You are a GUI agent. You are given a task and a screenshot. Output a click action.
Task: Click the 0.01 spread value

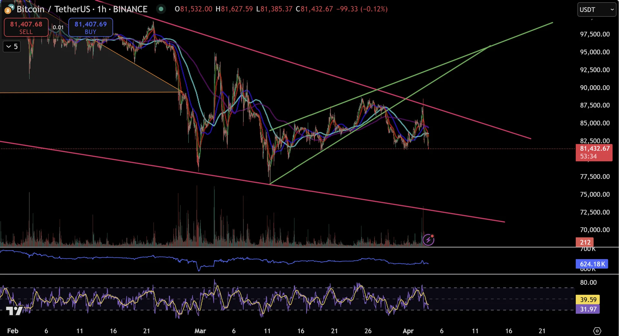[58, 27]
